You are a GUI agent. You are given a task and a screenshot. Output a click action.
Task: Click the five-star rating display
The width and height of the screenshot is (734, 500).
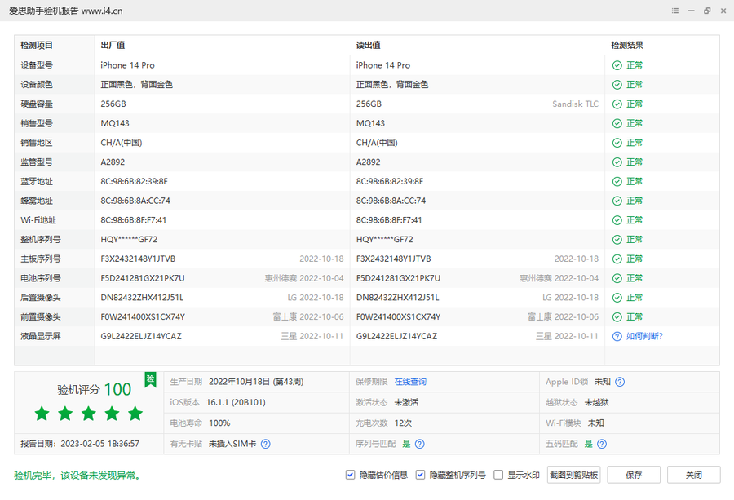pos(89,414)
